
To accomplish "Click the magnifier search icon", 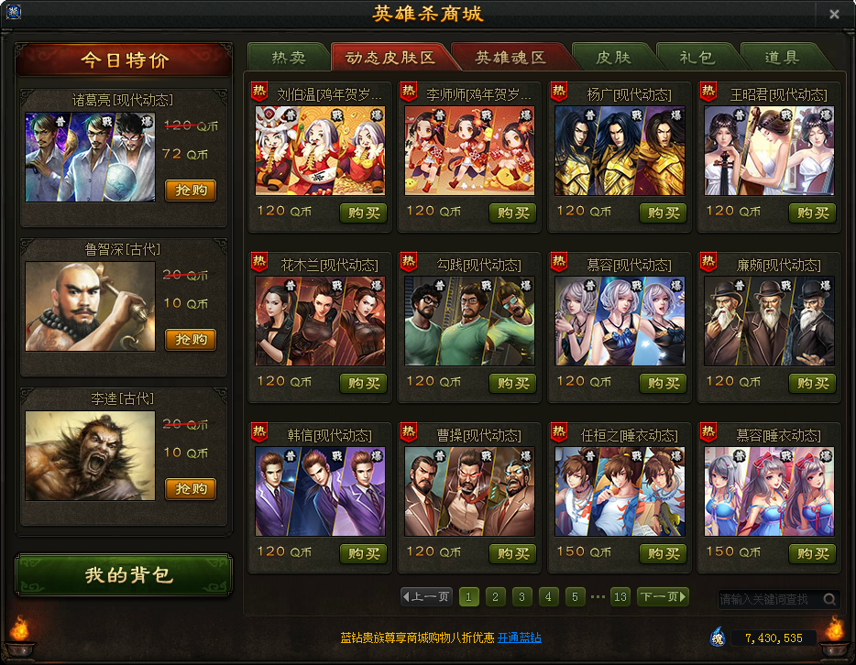I will pos(829,599).
